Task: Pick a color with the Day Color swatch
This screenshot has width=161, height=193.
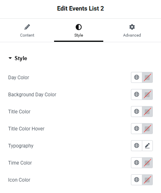Action: [147, 77]
